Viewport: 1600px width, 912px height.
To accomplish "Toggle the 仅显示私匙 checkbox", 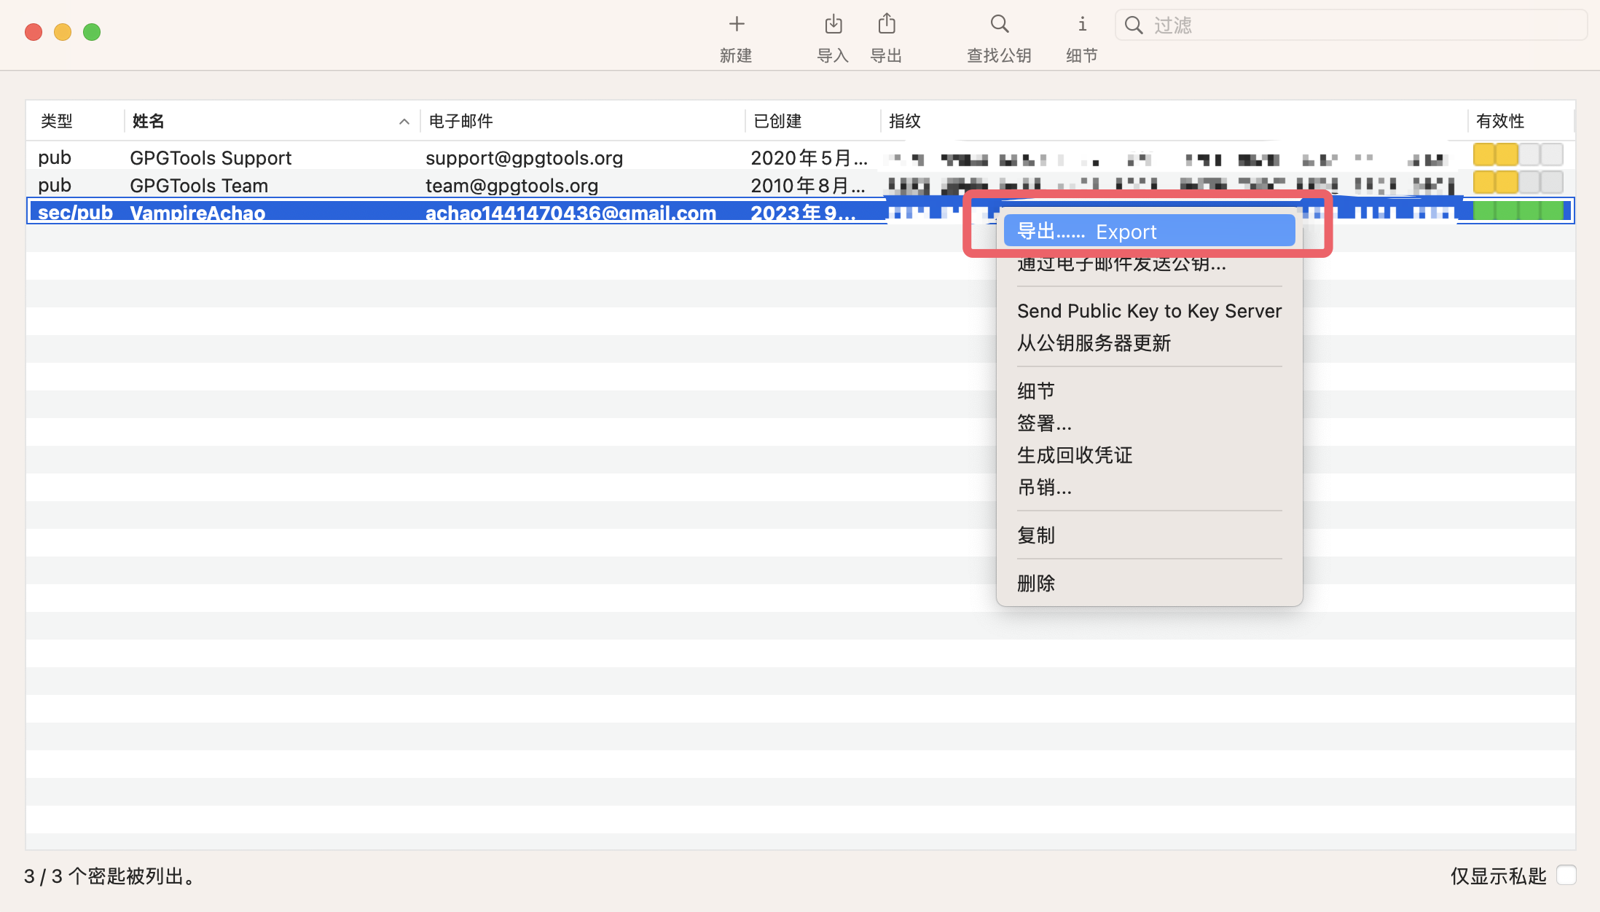I will coord(1566,875).
